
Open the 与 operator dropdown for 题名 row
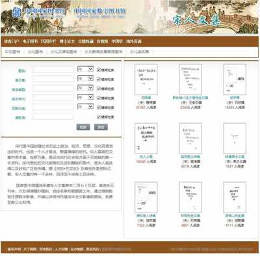click(x=85, y=69)
